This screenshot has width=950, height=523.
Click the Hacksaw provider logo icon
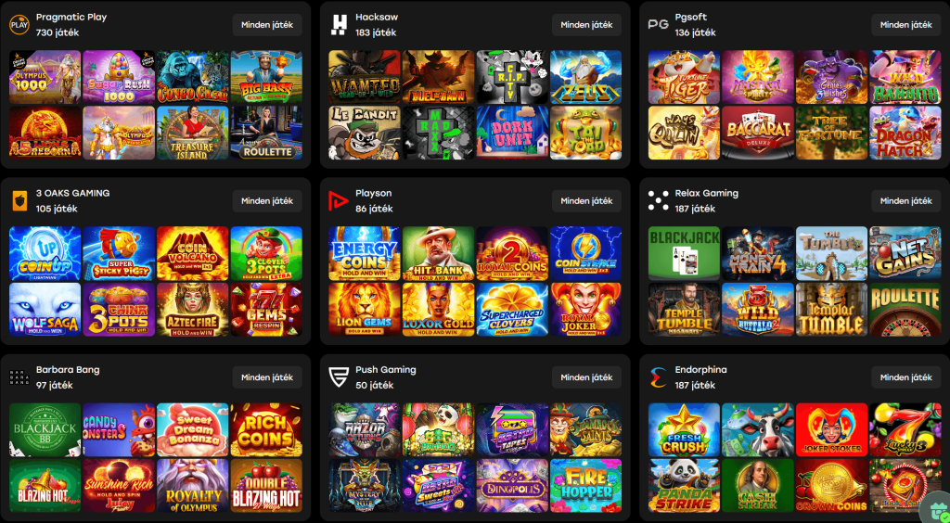(340, 25)
